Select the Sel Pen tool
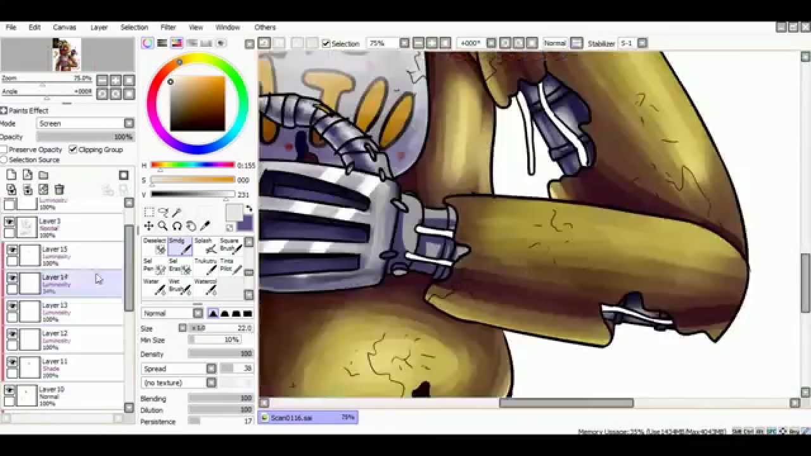The width and height of the screenshot is (811, 456). [x=155, y=265]
